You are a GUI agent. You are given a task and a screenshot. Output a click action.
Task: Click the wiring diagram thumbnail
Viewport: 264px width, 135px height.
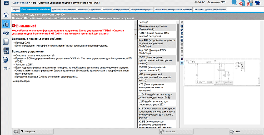222,73
